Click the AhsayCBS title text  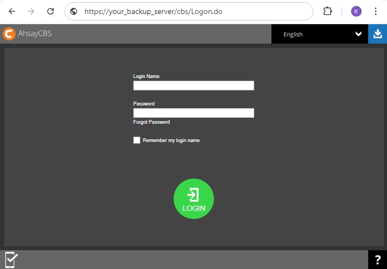(x=35, y=33)
